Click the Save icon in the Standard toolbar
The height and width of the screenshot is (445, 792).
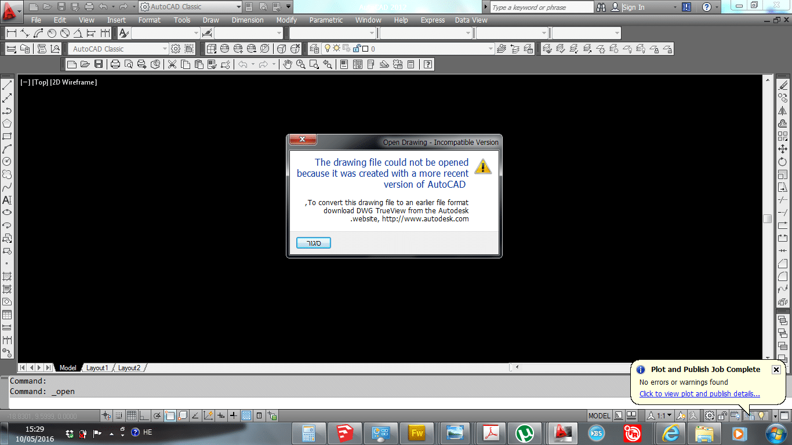pyautogui.click(x=98, y=64)
